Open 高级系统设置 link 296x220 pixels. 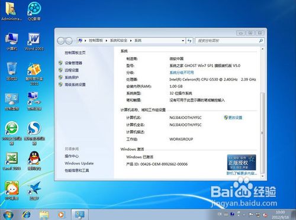[x=75, y=85]
